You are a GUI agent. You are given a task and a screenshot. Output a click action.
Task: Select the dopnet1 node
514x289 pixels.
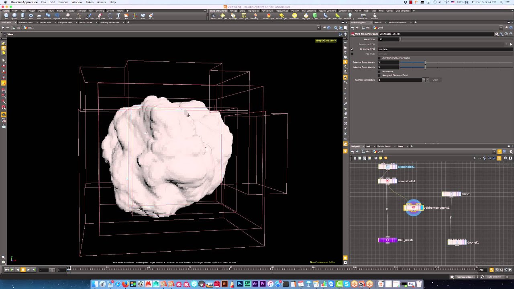pos(457,242)
